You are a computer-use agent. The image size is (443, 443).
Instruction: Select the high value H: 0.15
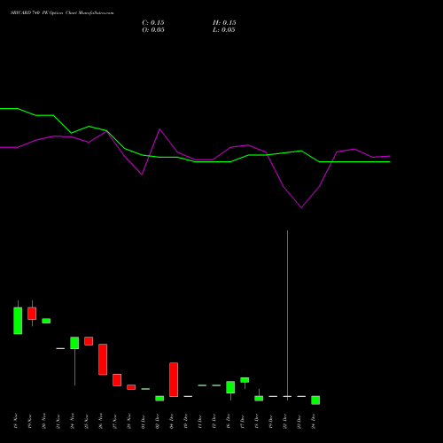tap(224, 23)
